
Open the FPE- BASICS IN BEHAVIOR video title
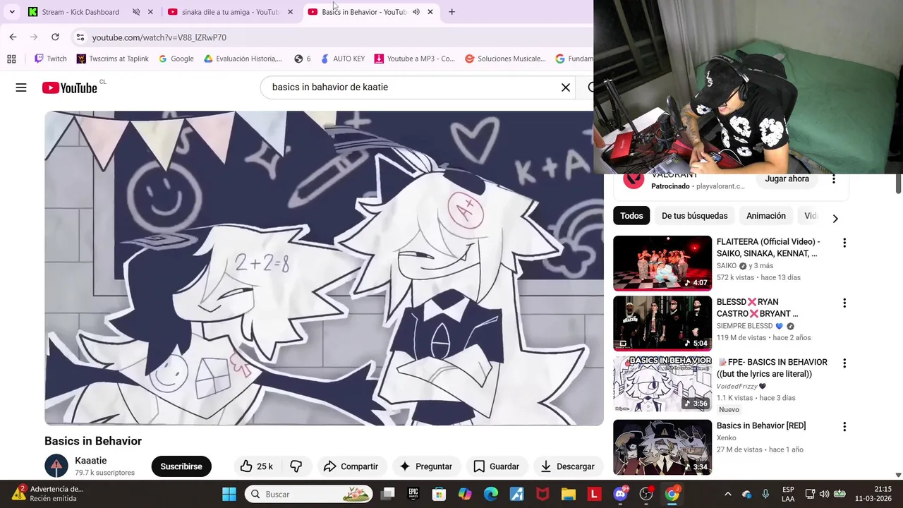772,368
